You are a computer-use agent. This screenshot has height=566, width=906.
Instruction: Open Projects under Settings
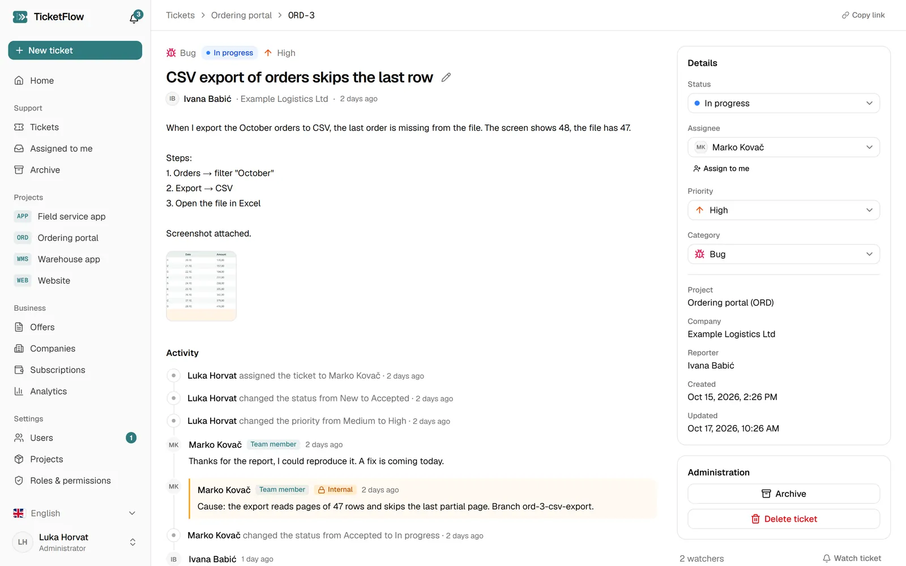75,460
